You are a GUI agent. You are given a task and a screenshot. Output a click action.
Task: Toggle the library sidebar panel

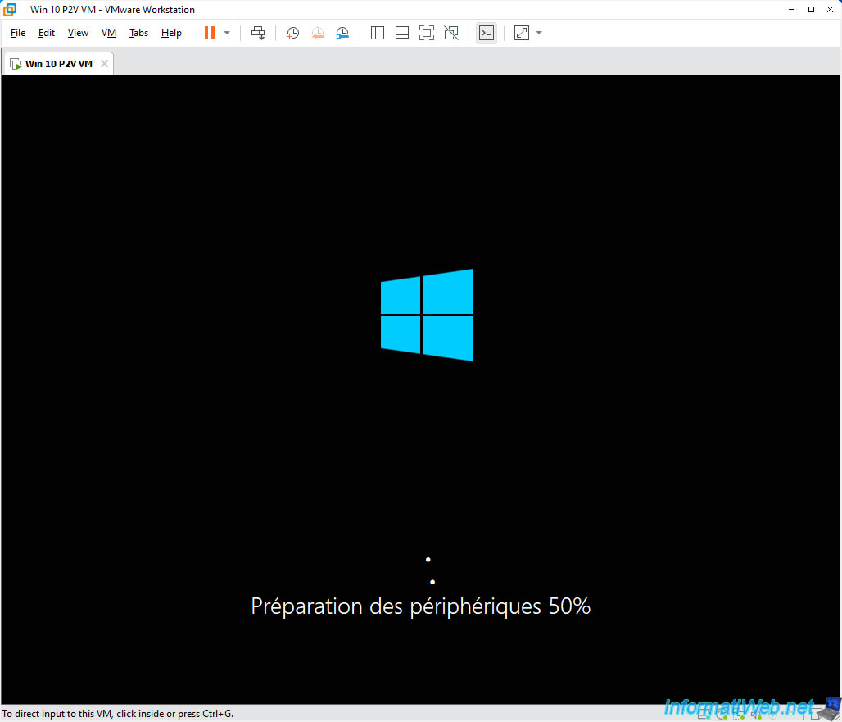pos(378,33)
